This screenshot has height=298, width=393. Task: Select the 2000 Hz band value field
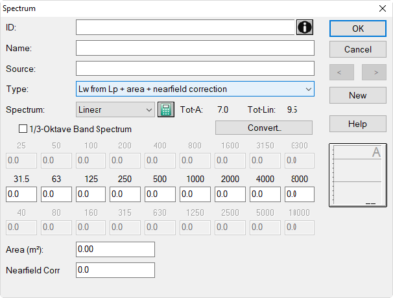[230, 194]
